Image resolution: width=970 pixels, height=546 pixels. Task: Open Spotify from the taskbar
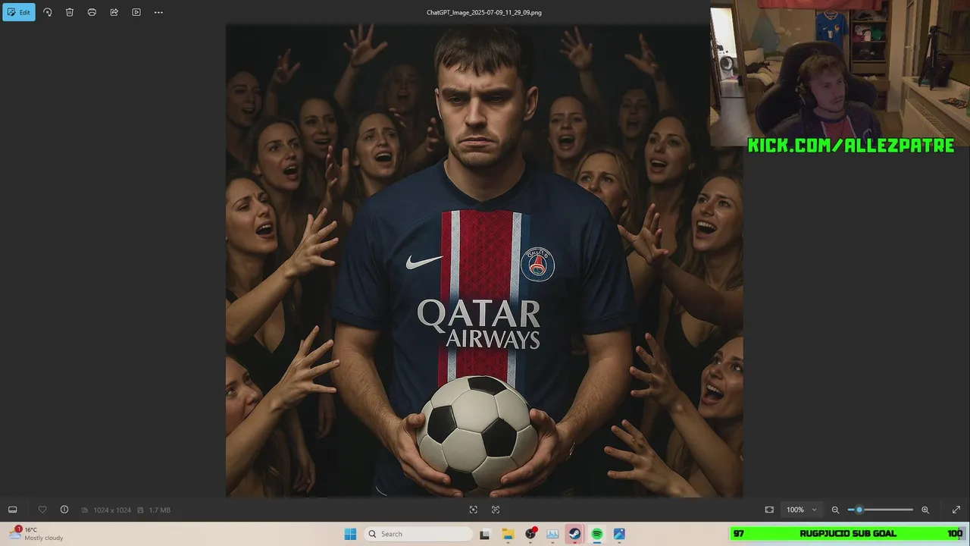tap(597, 534)
